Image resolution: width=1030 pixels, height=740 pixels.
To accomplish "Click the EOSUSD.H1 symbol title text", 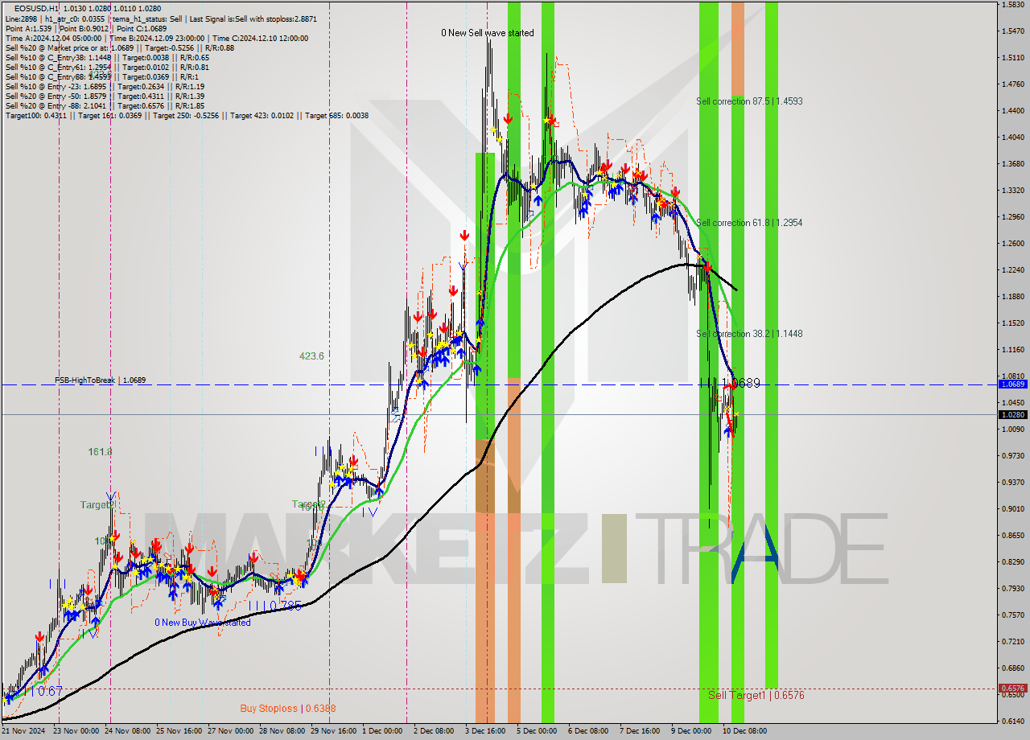I will [36, 8].
